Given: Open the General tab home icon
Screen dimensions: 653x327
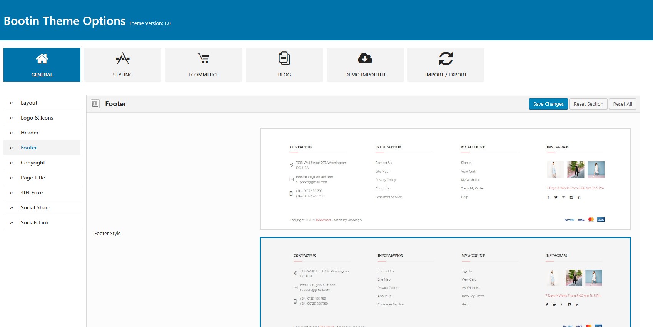Looking at the screenshot, I should 42,58.
